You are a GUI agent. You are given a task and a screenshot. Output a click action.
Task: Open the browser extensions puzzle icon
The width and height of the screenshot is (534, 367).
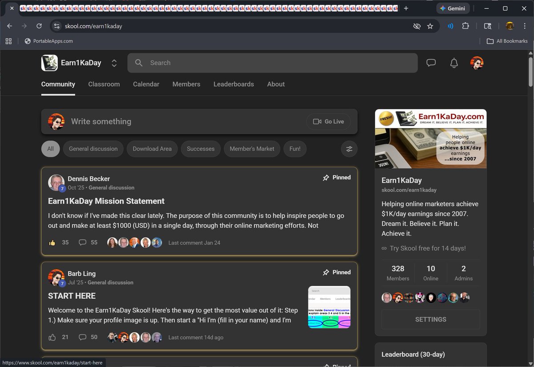pos(465,26)
